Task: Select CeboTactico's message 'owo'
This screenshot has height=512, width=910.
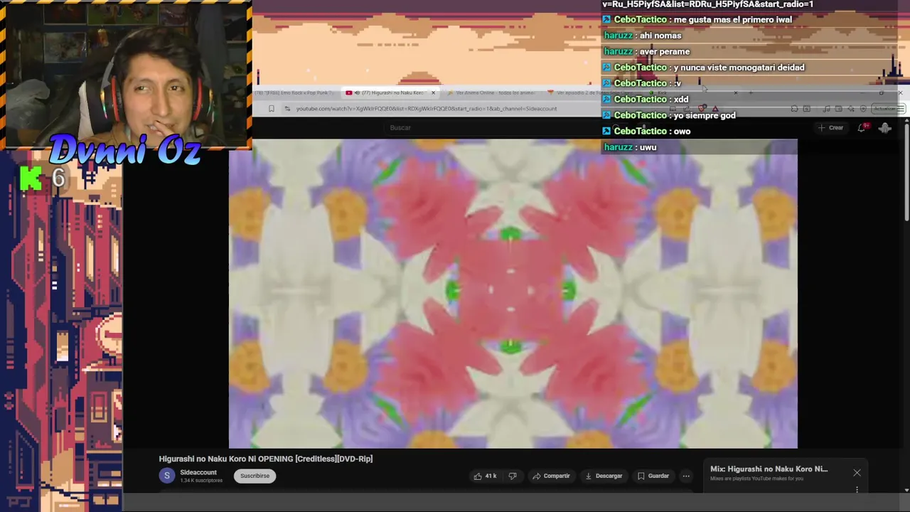Action: click(682, 131)
